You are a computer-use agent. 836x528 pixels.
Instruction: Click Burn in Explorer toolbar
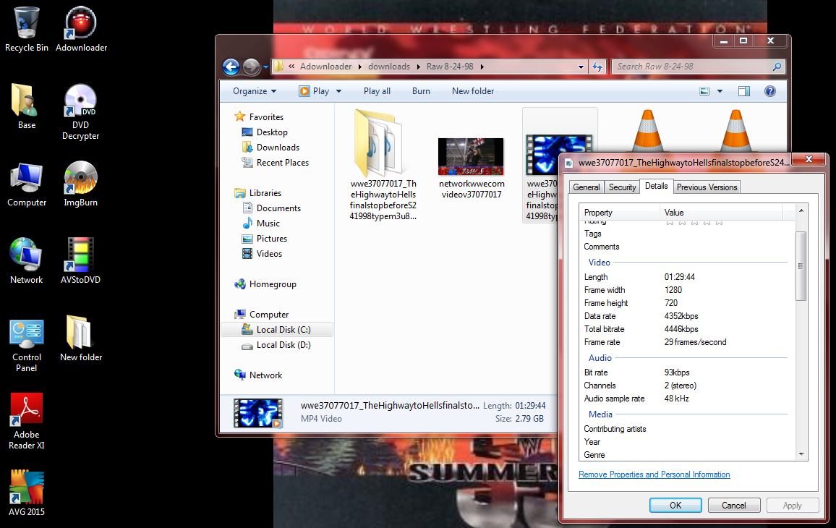pyautogui.click(x=421, y=91)
